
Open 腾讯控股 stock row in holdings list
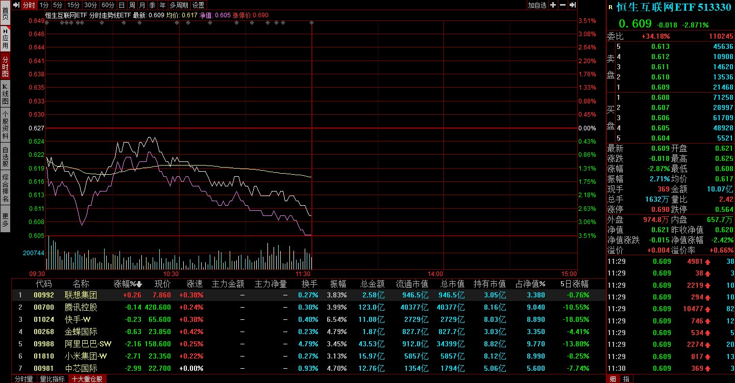[x=81, y=307]
